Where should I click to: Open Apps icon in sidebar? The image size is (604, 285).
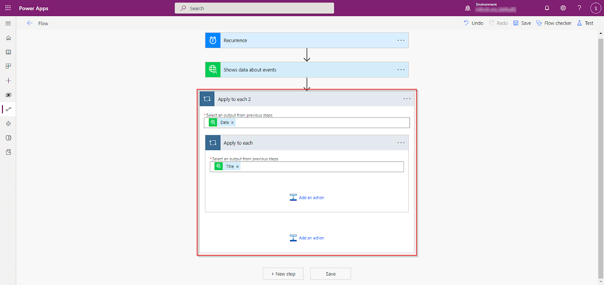coord(8,66)
